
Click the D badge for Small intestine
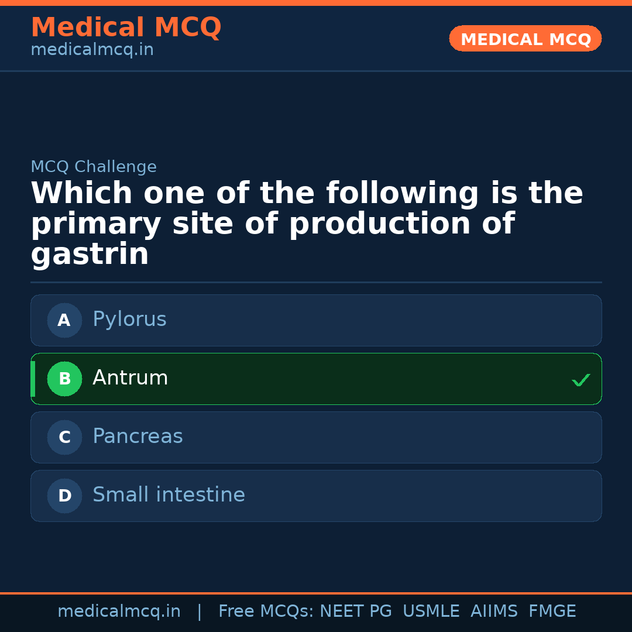pos(64,496)
